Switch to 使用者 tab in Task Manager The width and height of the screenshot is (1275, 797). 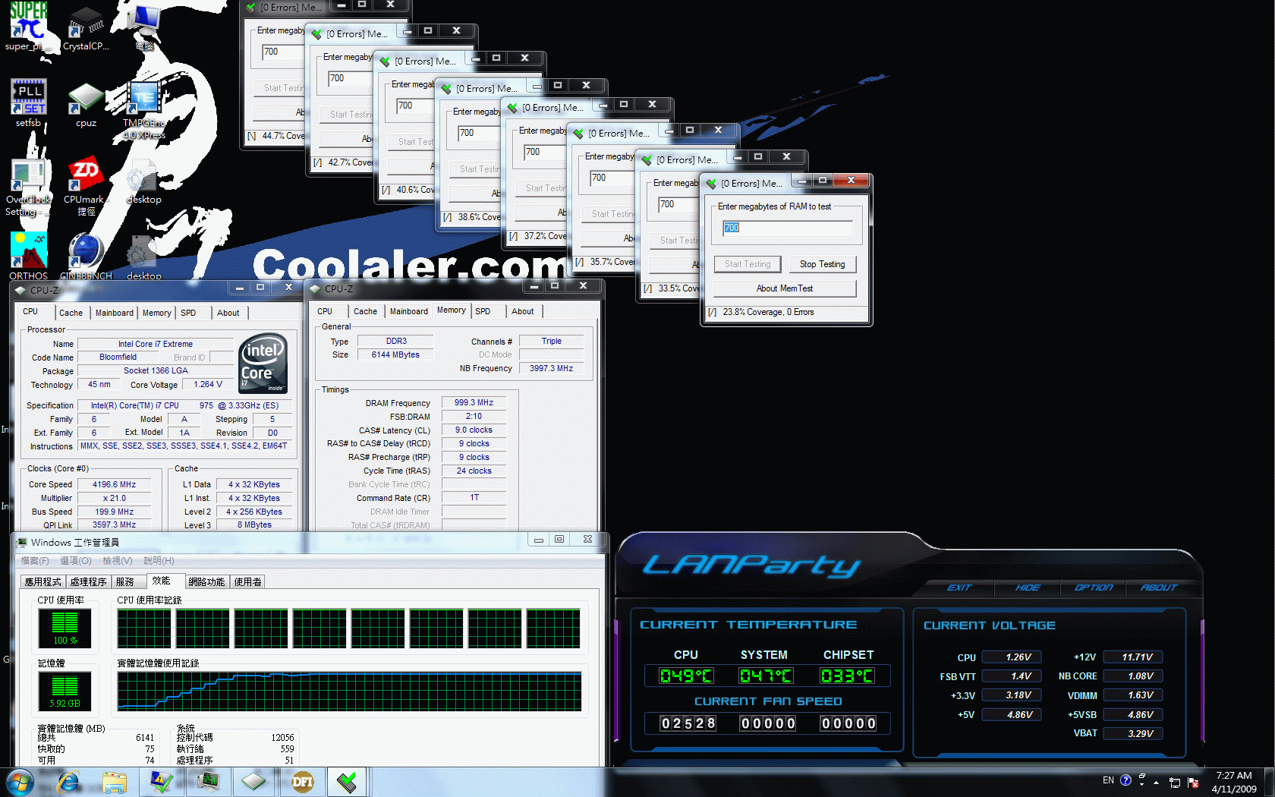[x=247, y=582]
